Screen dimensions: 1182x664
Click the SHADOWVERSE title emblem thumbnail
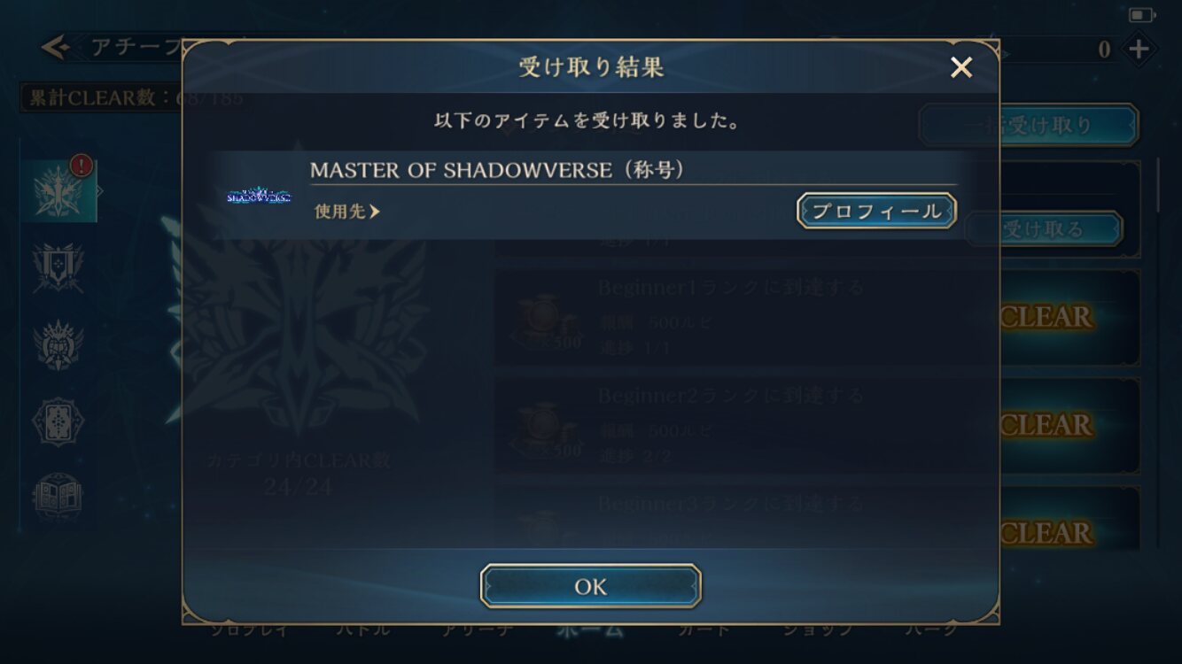259,195
